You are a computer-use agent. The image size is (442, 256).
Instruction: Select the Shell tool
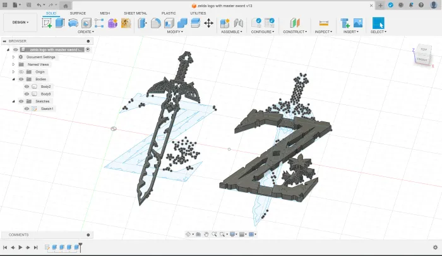pos(169,23)
